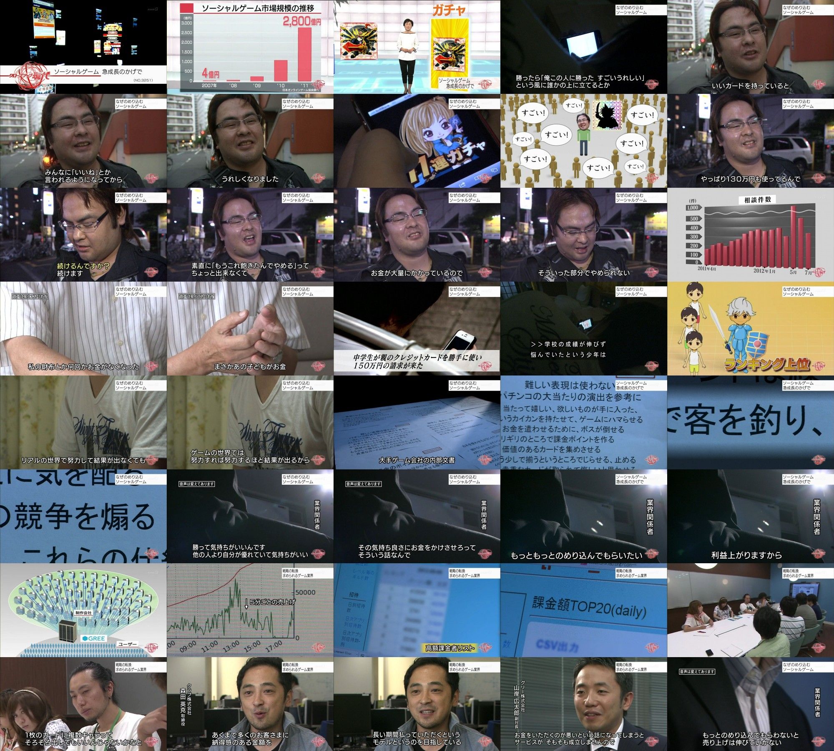Screen dimensions: 834x751
Task: Open the 大手ゲーム会社の内部文書 frame
Action: click(x=417, y=422)
